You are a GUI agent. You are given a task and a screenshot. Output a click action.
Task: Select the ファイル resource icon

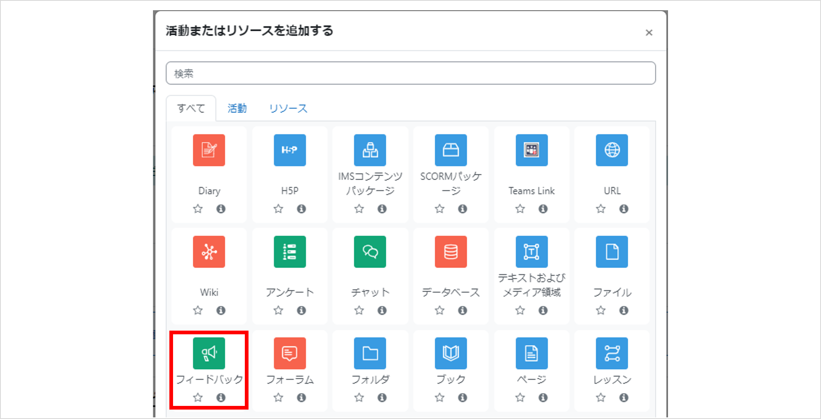coord(612,252)
